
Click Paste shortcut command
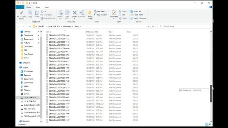pyautogui.click(x=48, y=18)
